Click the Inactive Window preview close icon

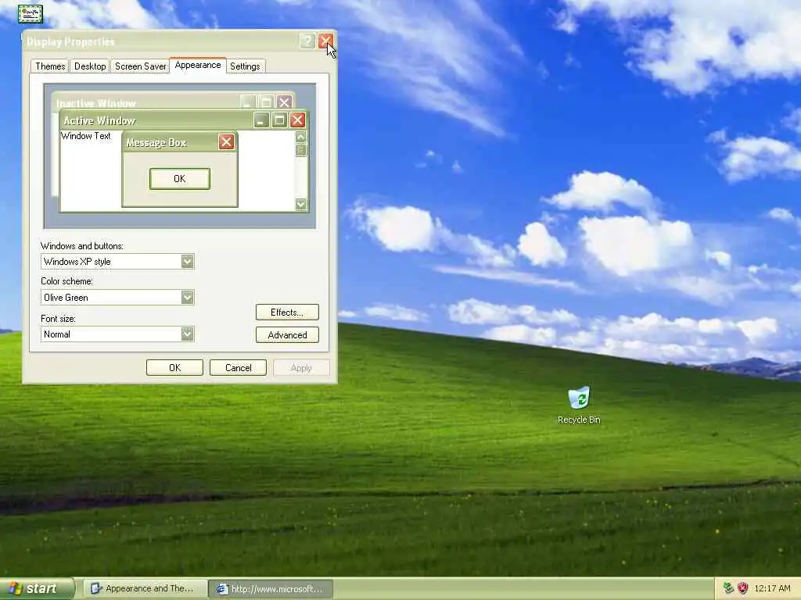coord(285,102)
